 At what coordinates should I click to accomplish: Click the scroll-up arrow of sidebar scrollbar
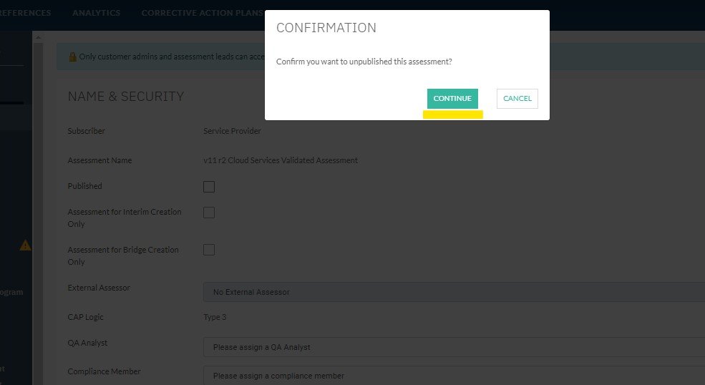tap(38, 37)
